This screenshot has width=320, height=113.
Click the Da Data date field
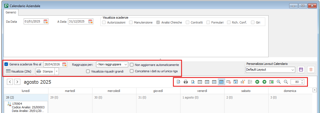tap(33, 22)
